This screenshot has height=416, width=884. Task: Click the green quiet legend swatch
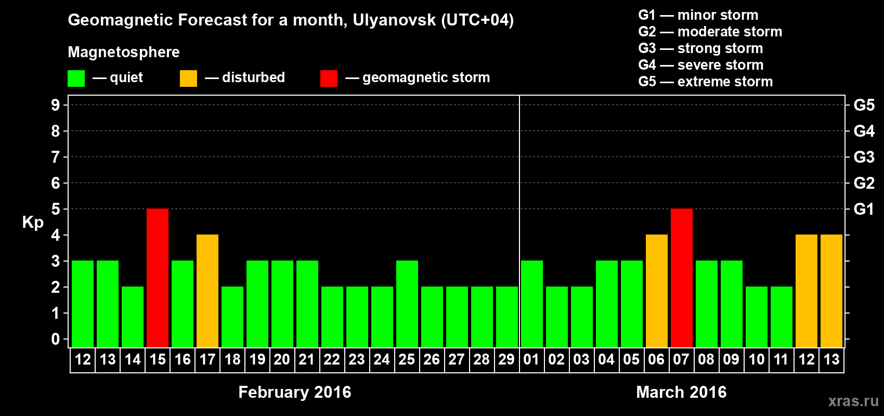(x=76, y=79)
